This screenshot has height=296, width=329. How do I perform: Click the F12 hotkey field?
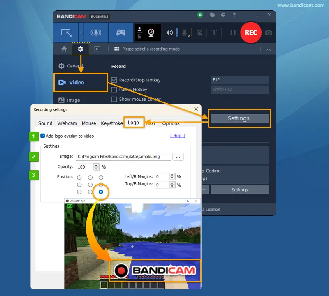coord(240,80)
